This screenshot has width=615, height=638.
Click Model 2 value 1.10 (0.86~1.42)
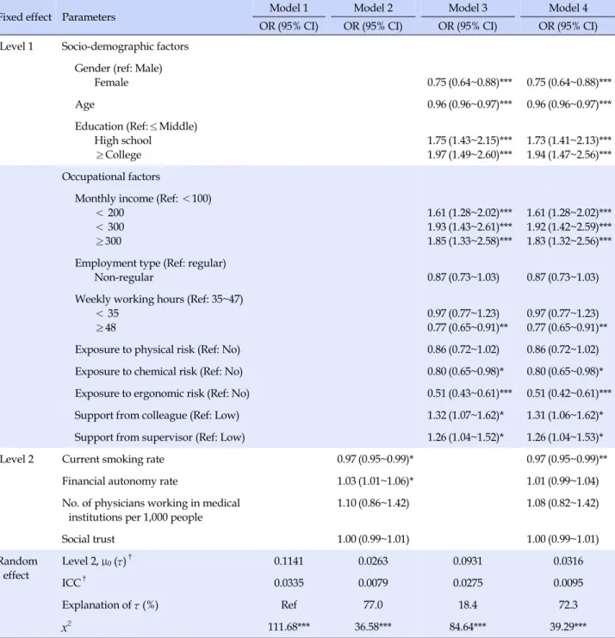(x=373, y=504)
